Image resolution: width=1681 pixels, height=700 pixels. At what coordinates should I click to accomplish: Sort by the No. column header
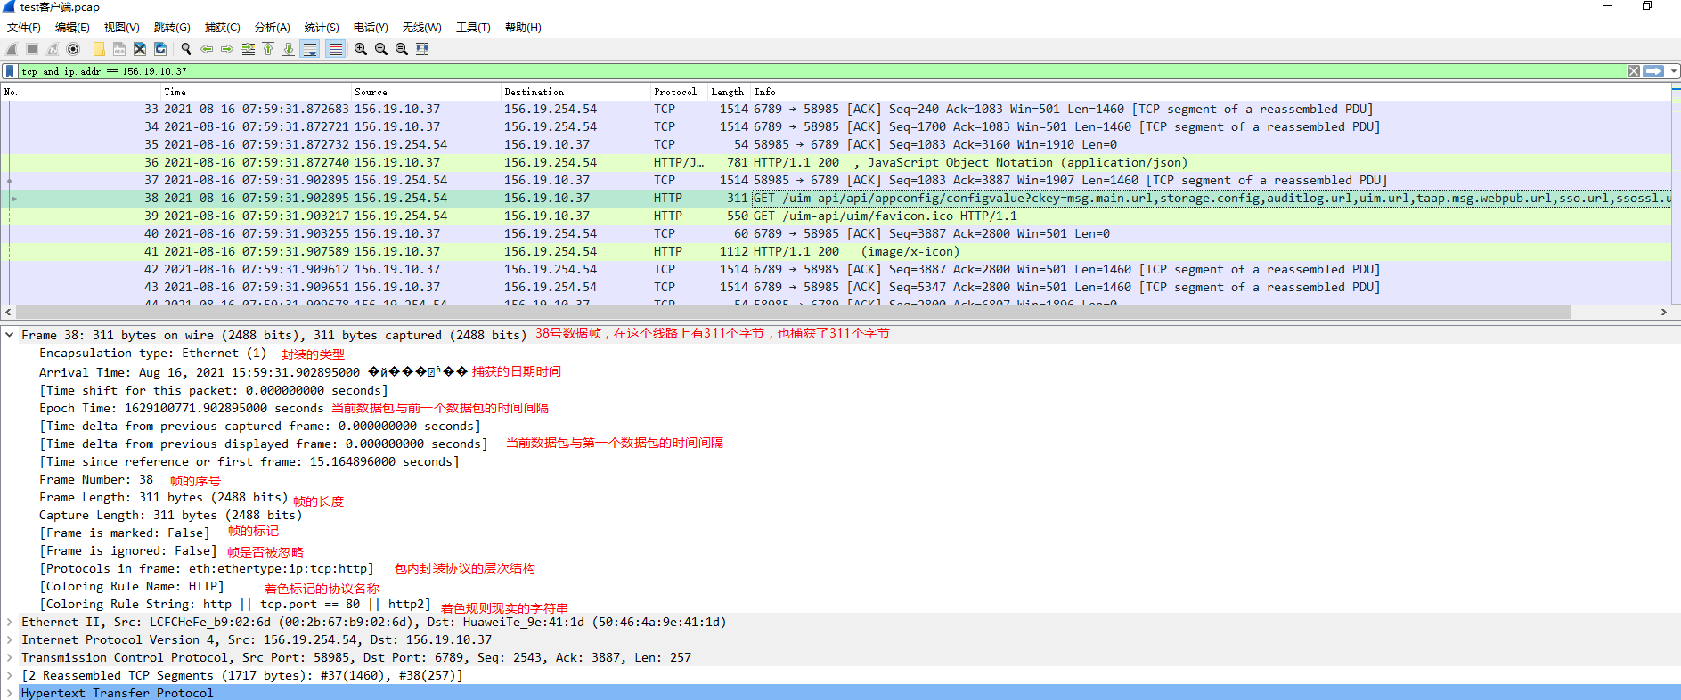tap(81, 92)
